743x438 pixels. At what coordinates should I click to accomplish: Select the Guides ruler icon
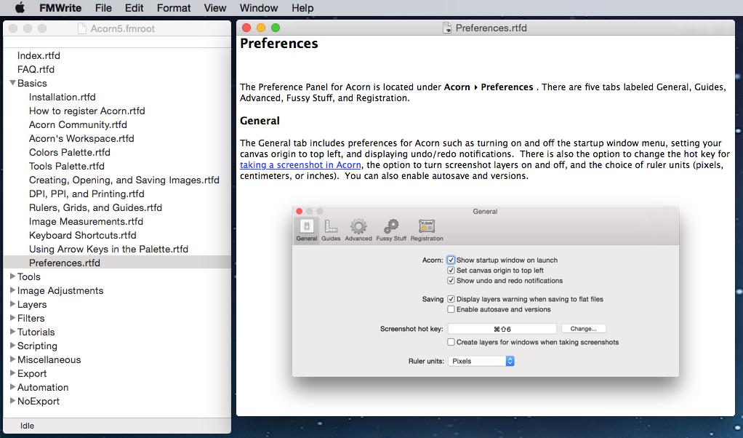coord(331,231)
